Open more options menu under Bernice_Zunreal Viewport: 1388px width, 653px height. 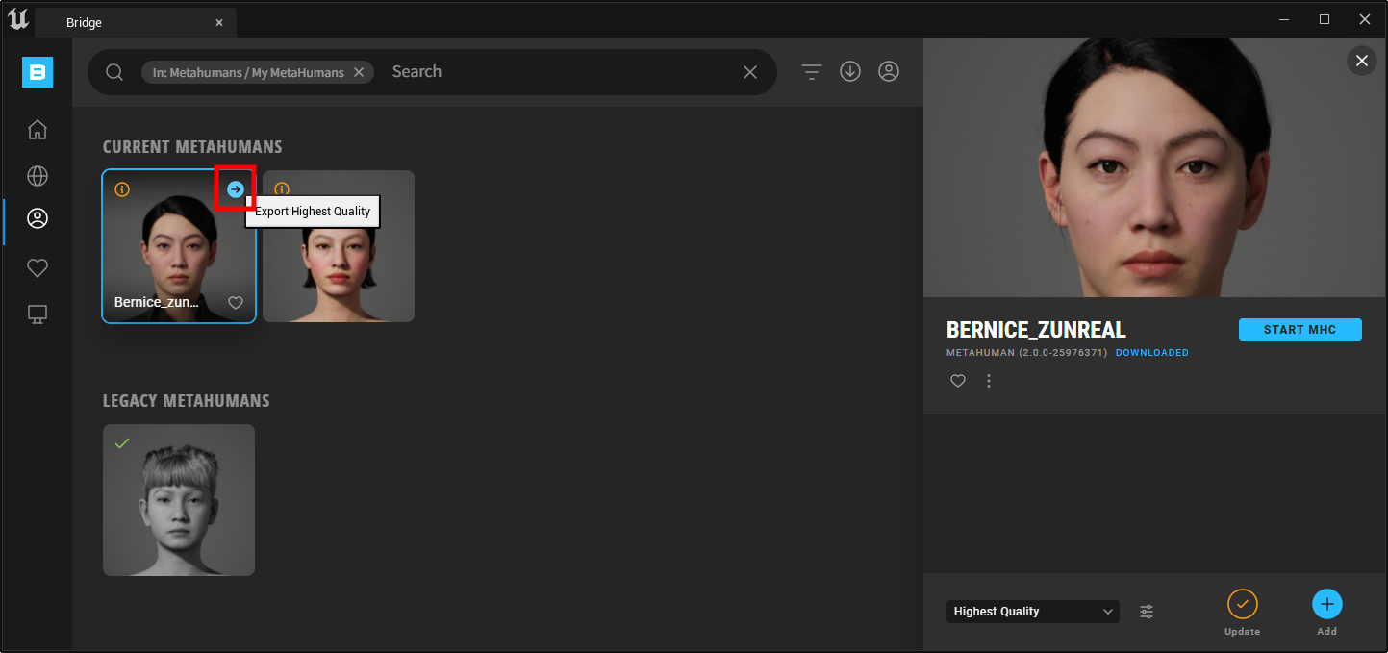pos(989,381)
